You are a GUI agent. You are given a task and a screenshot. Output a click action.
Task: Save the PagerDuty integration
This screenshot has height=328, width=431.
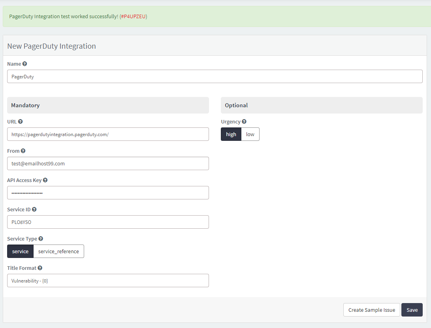pos(412,310)
